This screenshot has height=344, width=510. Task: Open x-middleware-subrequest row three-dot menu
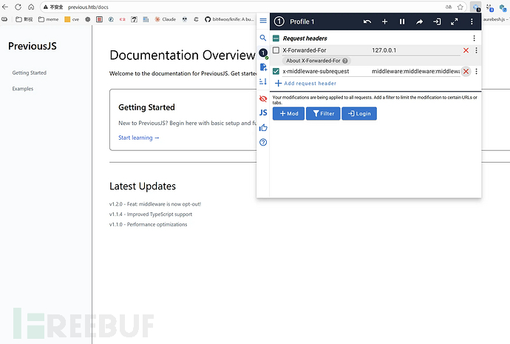476,71
